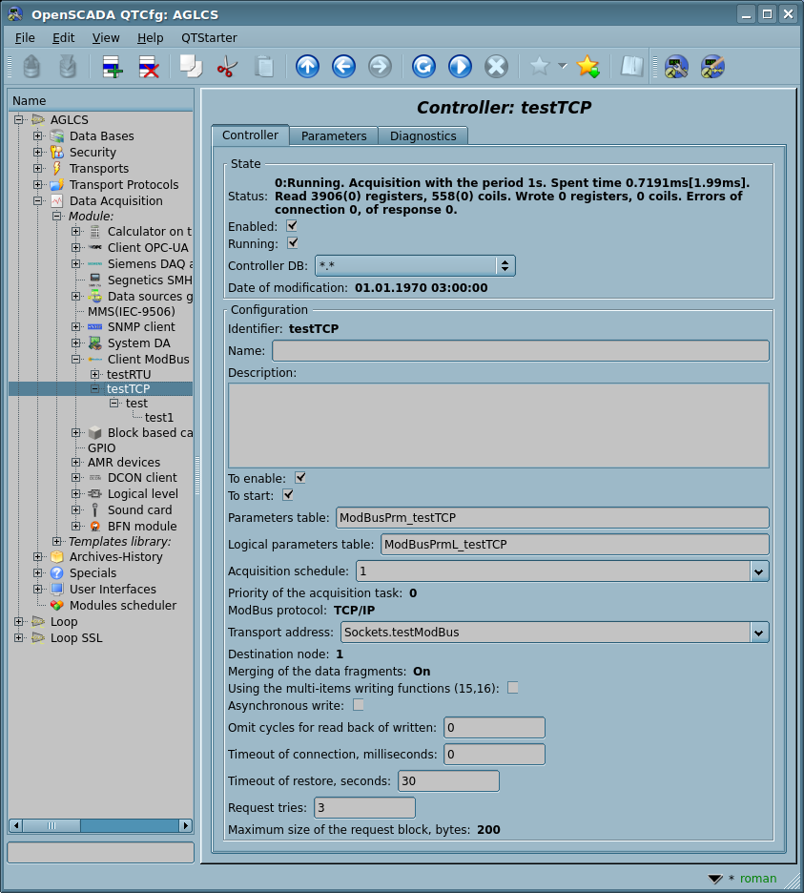The width and height of the screenshot is (804, 893).
Task: Stop cyclic refresh with the X icon
Action: (x=497, y=67)
